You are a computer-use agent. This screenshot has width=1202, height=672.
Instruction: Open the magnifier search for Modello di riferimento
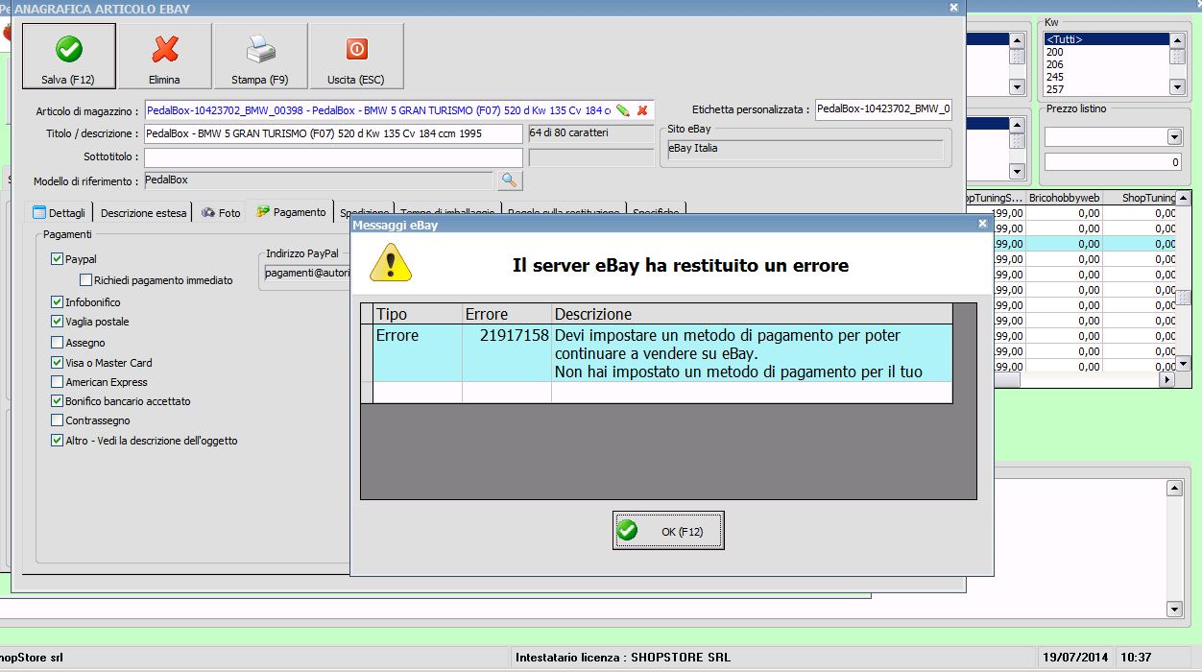tap(509, 180)
